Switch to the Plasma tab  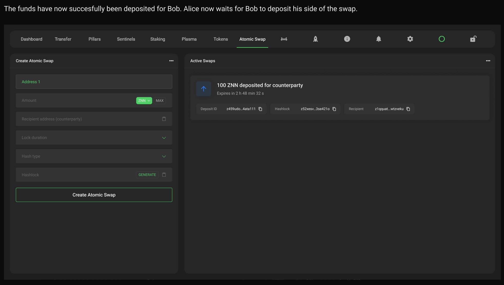189,39
